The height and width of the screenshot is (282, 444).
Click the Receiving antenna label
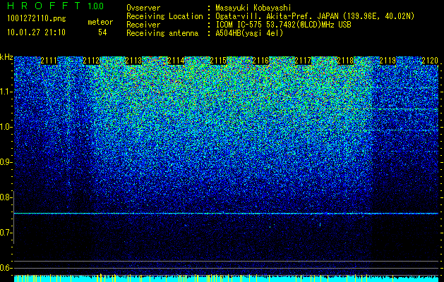pos(162,33)
